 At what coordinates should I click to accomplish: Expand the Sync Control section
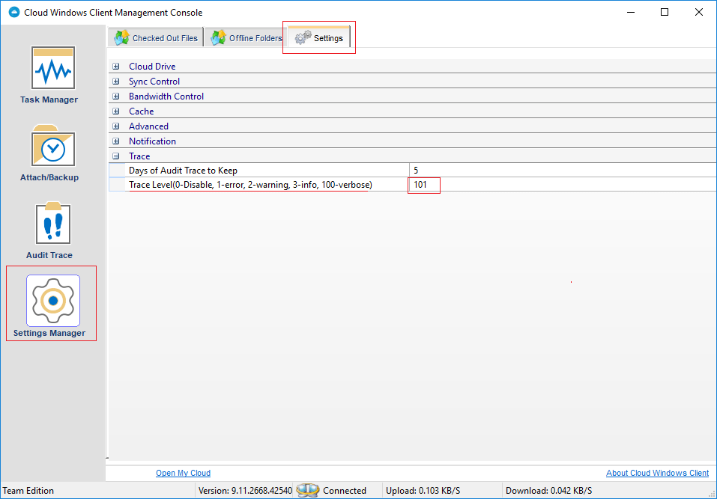click(x=115, y=81)
